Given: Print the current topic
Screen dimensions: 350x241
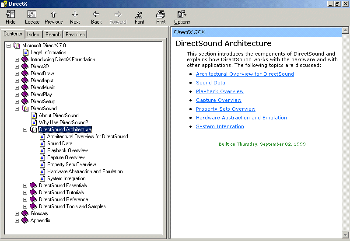Looking at the screenshot, I should click(x=161, y=14).
